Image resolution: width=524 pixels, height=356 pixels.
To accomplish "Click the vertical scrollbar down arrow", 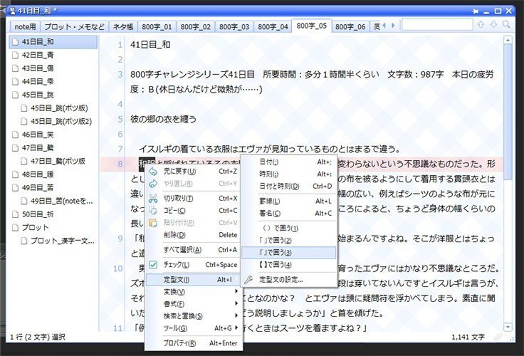I will coord(508,327).
